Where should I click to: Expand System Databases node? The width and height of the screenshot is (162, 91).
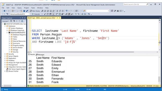(x=7, y=28)
